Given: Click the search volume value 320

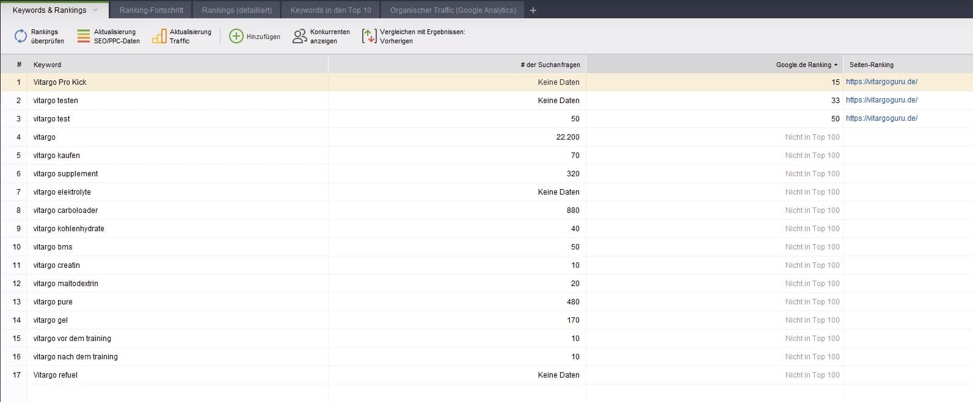Looking at the screenshot, I should click(x=573, y=174).
